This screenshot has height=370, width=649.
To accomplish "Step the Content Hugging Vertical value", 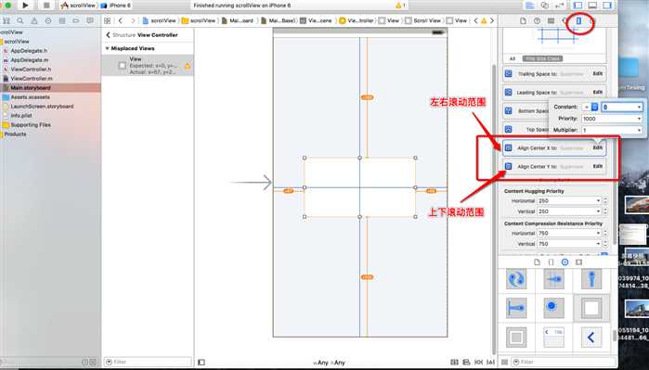I will 605,211.
